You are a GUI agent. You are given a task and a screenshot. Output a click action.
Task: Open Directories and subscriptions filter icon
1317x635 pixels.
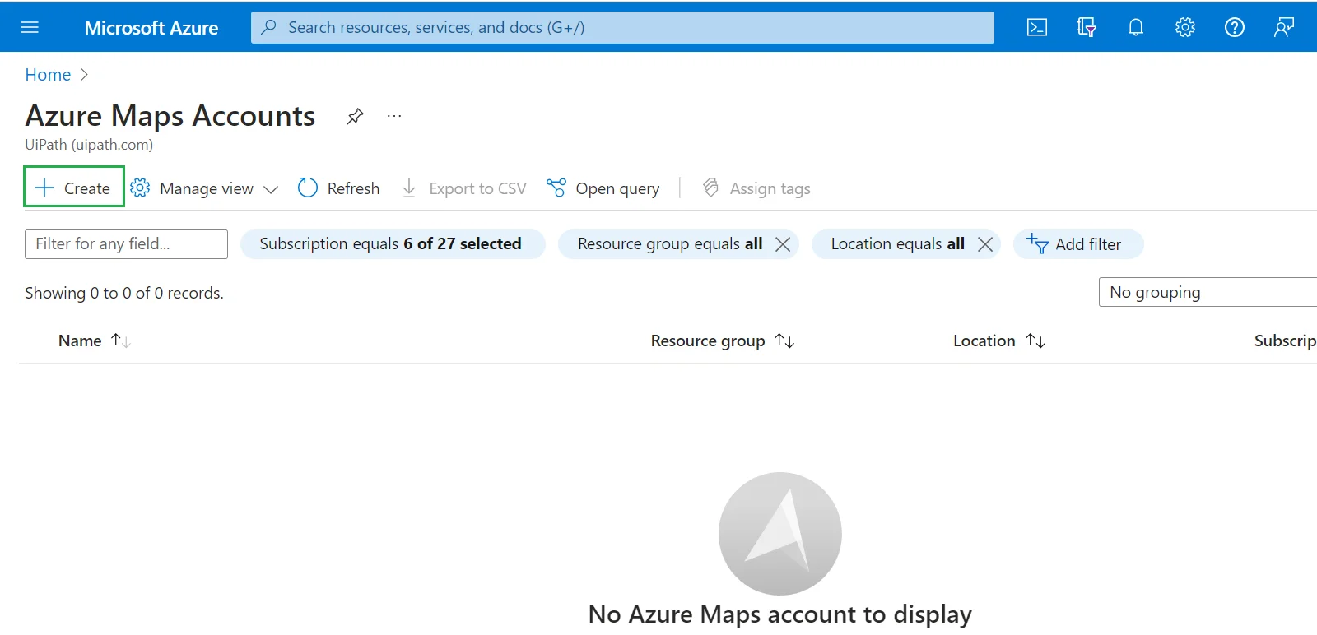pyautogui.click(x=1087, y=27)
